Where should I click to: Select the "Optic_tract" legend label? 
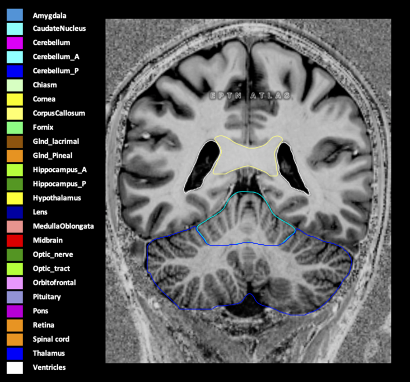point(52,268)
